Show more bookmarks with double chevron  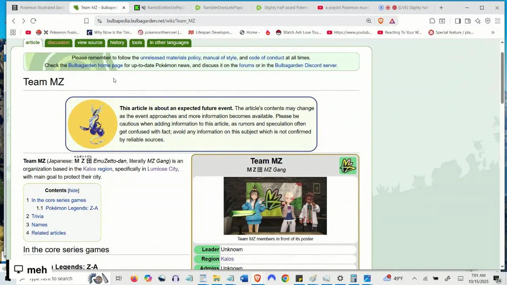coord(493,32)
